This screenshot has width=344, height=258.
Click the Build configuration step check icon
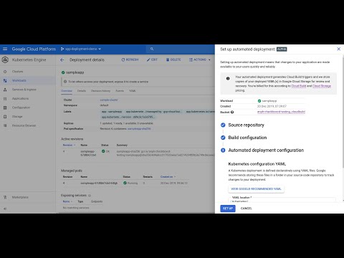[223, 138]
